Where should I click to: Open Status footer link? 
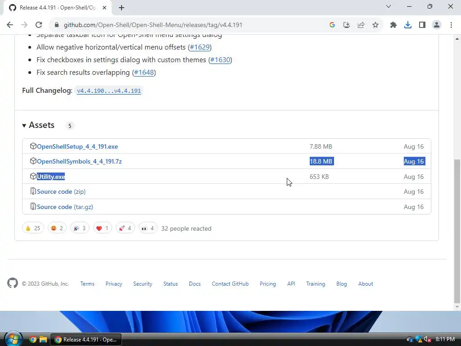(x=171, y=284)
